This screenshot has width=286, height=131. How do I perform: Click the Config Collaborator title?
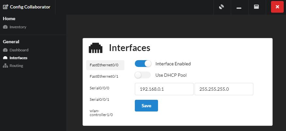click(x=30, y=7)
